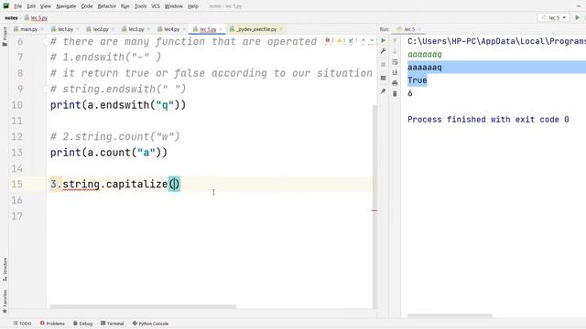Open the VCS menu
Viewport: 586px width, 329px height.
click(x=156, y=6)
